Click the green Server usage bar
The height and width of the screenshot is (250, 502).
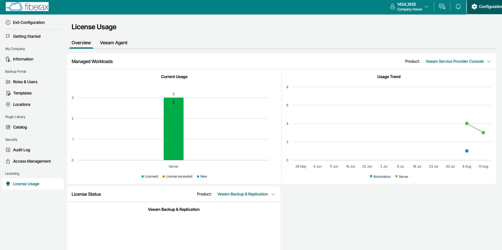click(x=174, y=129)
